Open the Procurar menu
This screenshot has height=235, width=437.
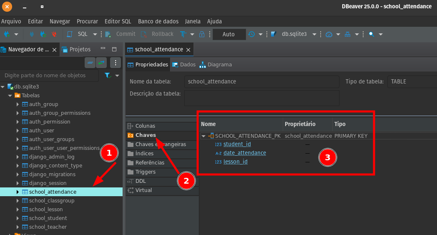[x=87, y=21]
